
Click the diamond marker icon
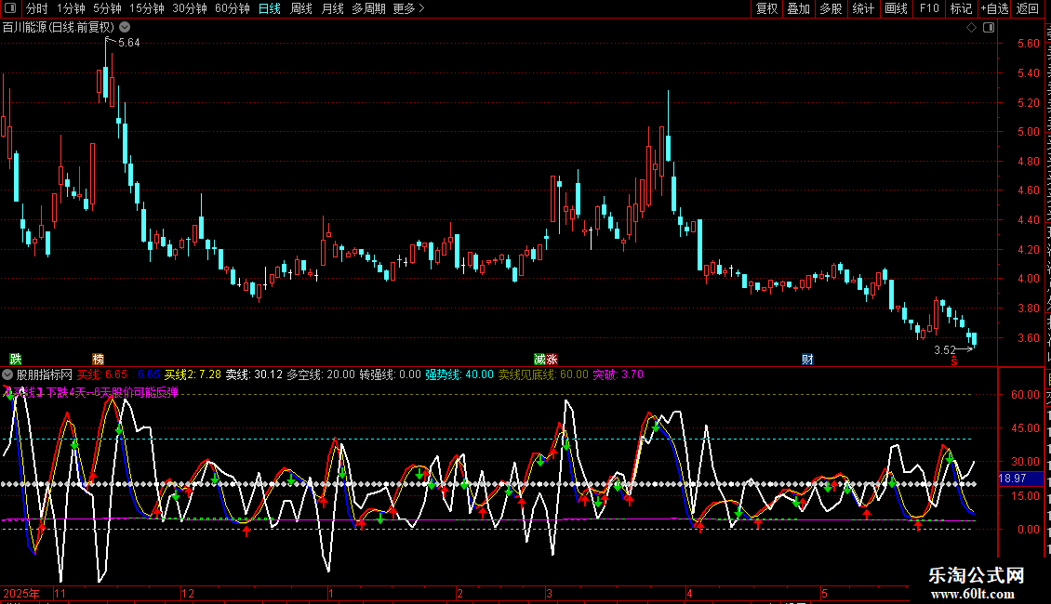coord(971,28)
